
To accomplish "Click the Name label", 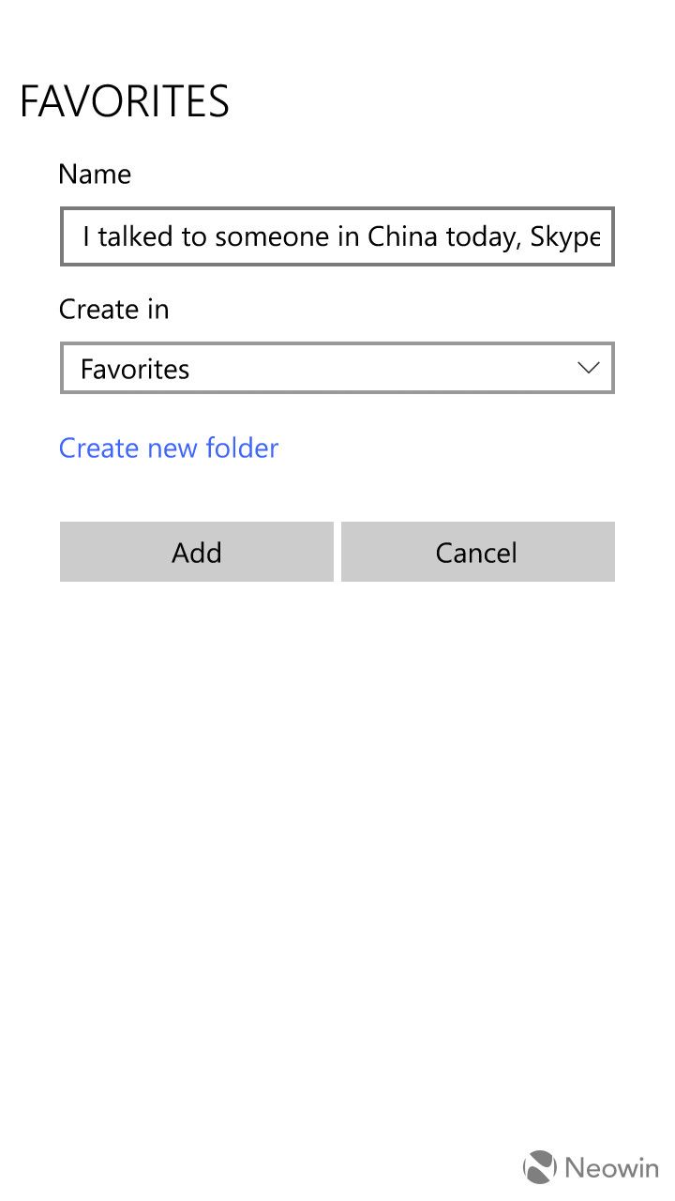I will tap(95, 174).
